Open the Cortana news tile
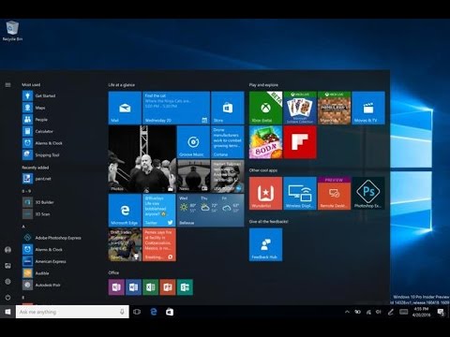Viewport: 450px width, 337px height. click(228, 142)
